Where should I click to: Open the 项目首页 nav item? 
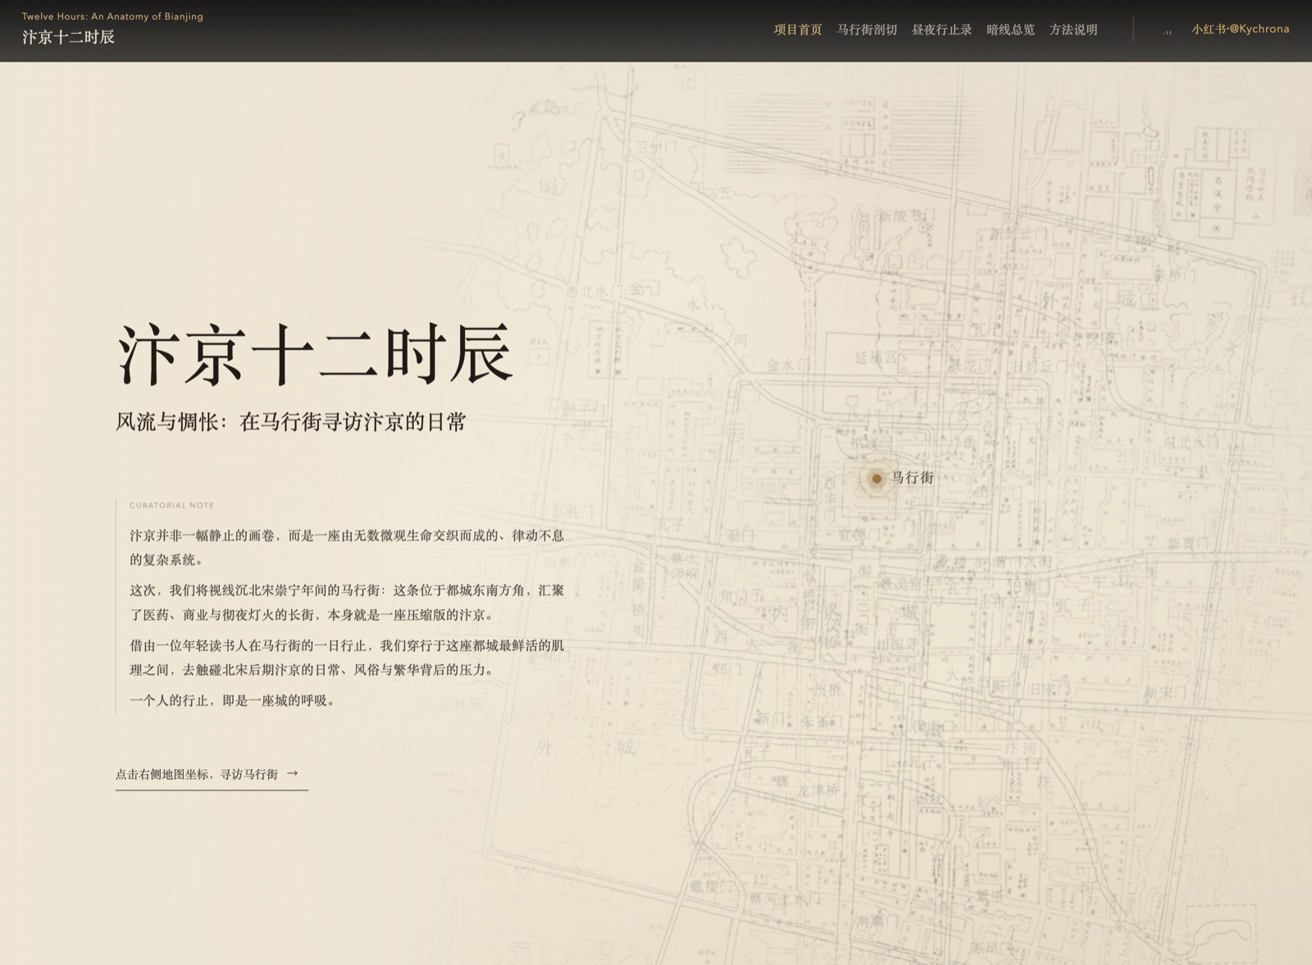coord(798,30)
